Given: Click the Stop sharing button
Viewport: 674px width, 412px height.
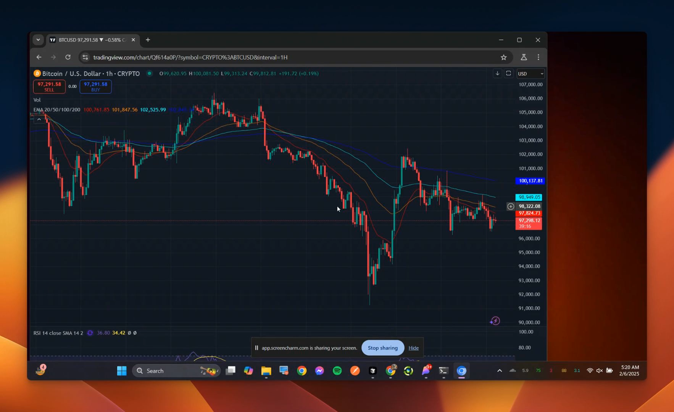Looking at the screenshot, I should click(x=382, y=348).
